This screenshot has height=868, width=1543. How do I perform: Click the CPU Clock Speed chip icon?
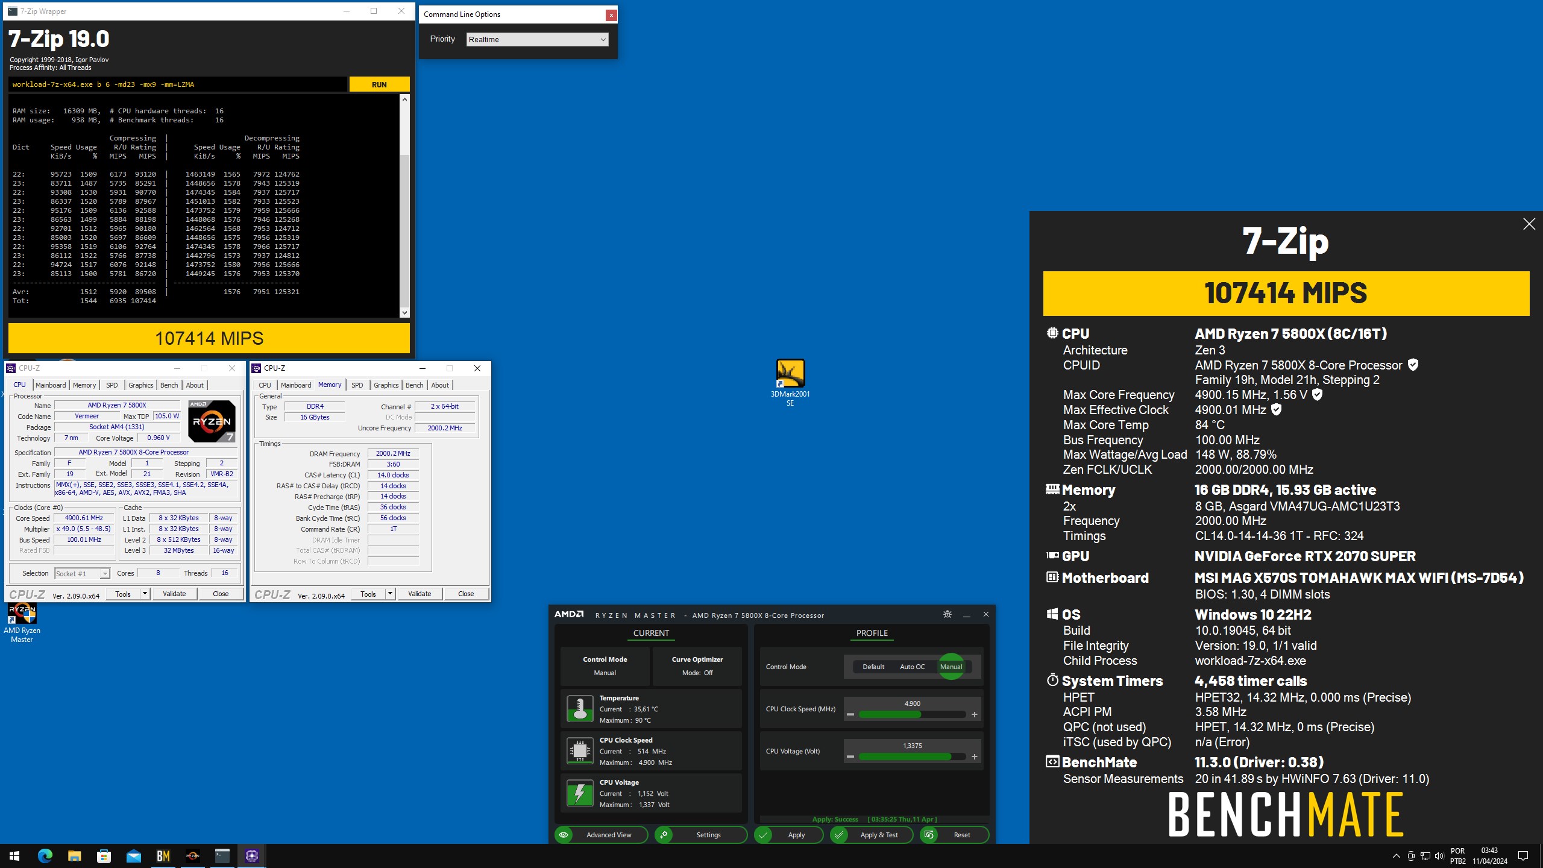pos(579,750)
